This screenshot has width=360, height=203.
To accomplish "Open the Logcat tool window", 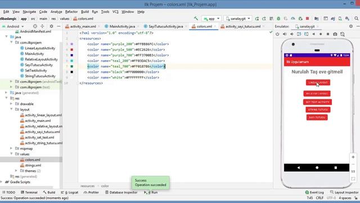I will (x=70, y=192).
